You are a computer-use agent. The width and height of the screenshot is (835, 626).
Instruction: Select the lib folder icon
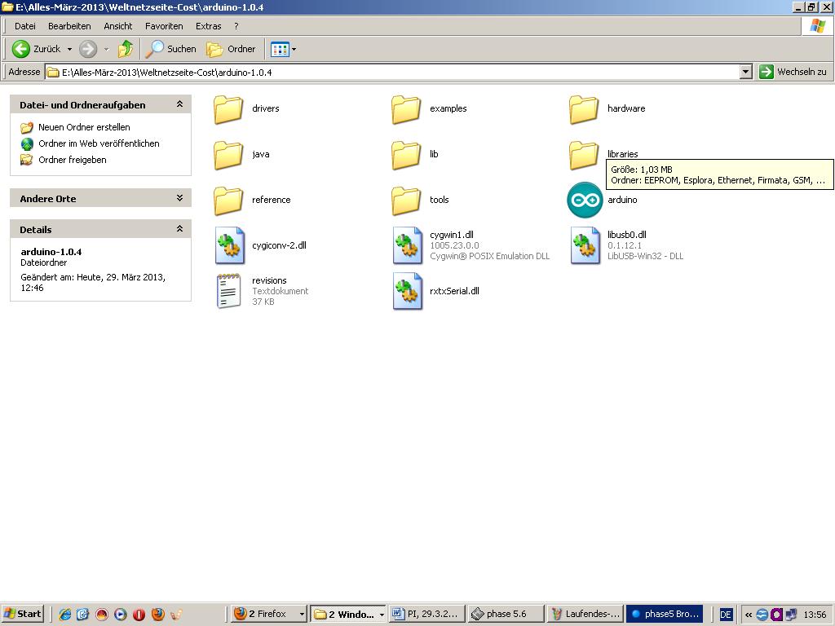pyautogui.click(x=406, y=155)
